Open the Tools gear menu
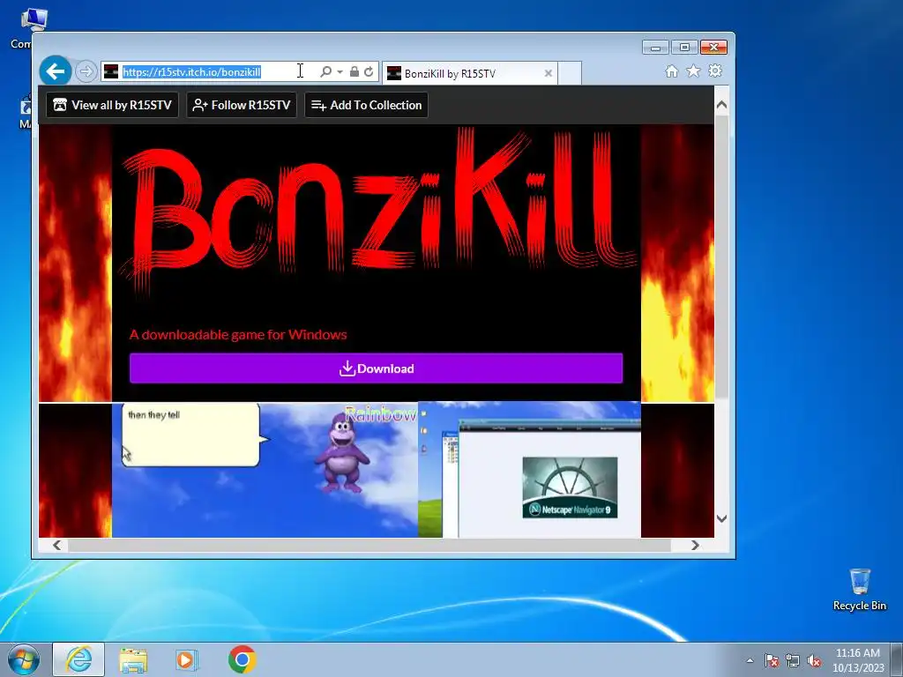The width and height of the screenshot is (903, 677). (715, 71)
